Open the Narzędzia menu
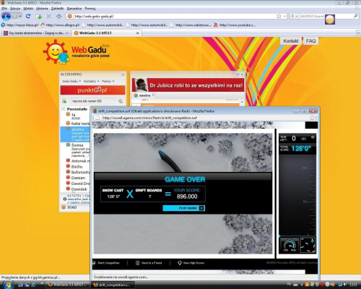Image resolution: width=361 pixels, height=289 pixels. 74,9
